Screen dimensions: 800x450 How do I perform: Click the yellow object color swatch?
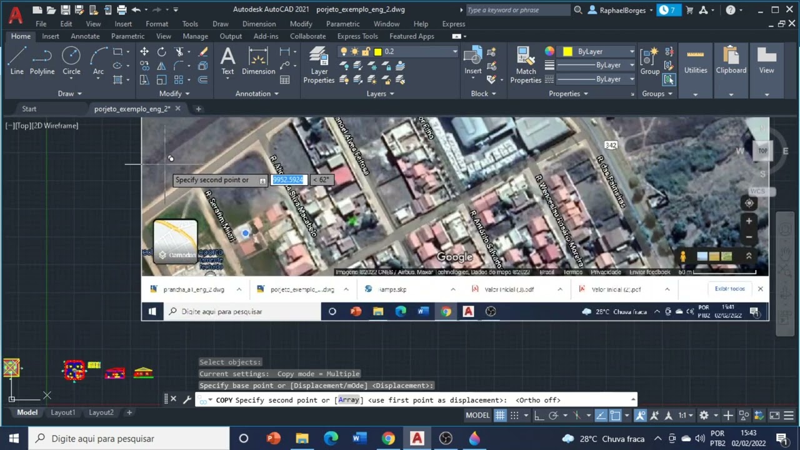pos(567,52)
